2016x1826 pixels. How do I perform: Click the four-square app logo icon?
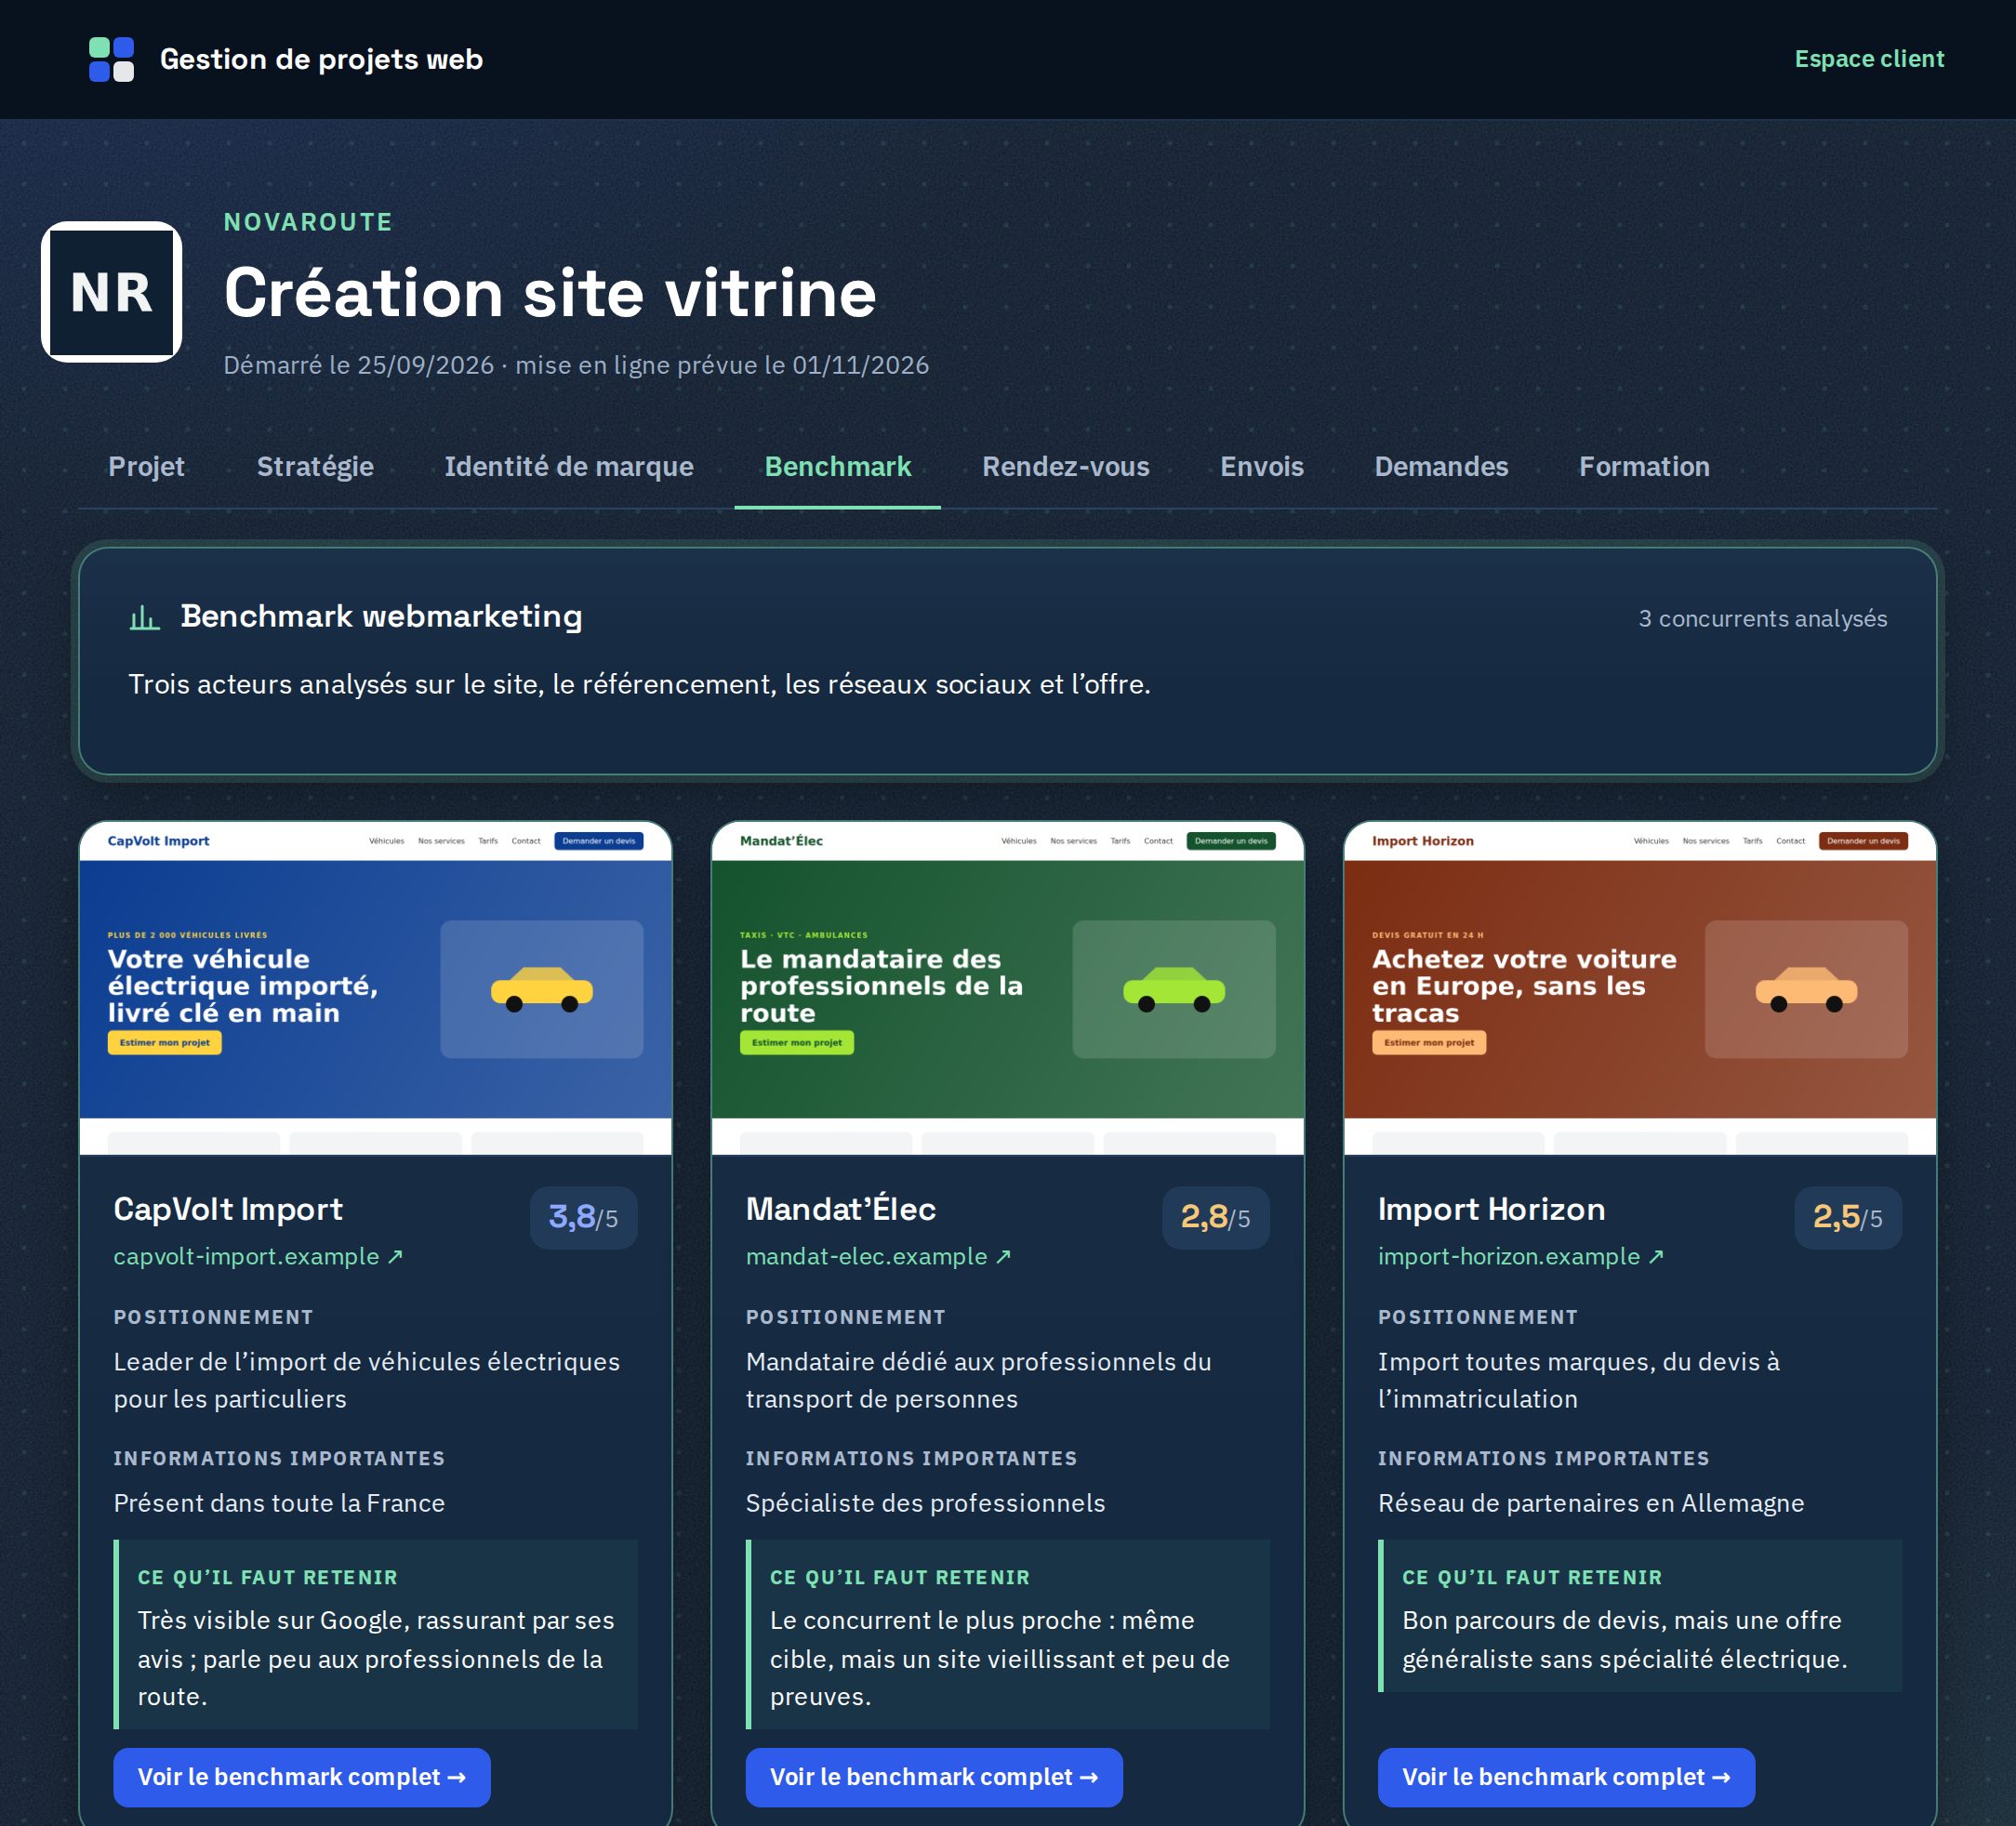tap(111, 59)
